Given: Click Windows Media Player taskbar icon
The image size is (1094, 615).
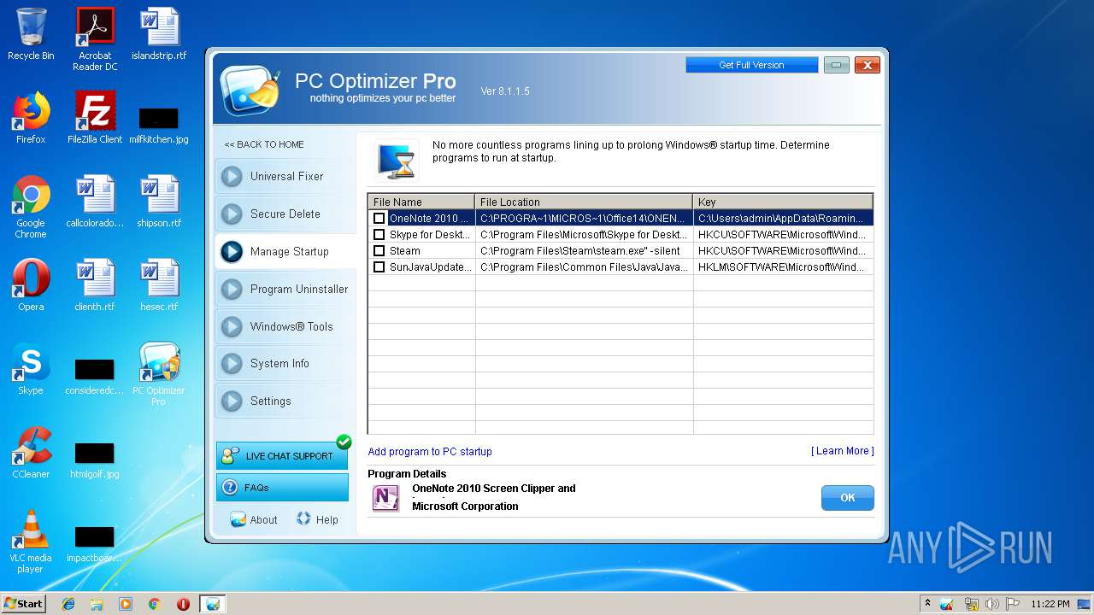Looking at the screenshot, I should pyautogui.click(x=126, y=604).
